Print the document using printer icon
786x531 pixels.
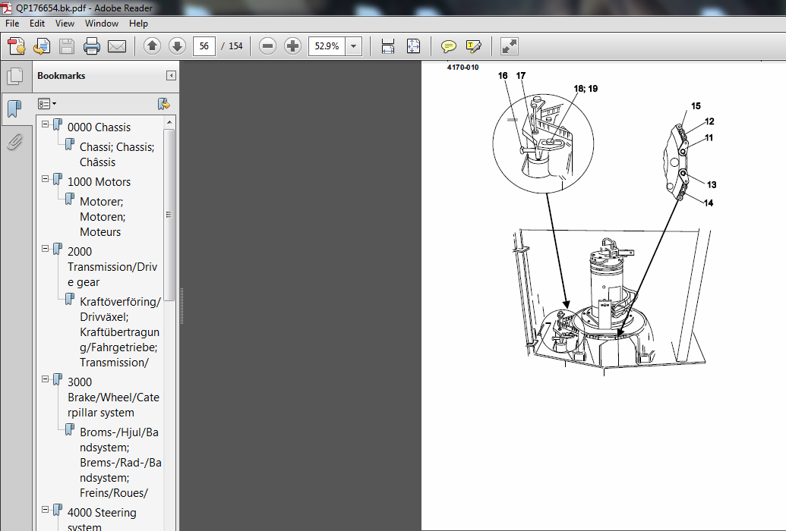(92, 46)
